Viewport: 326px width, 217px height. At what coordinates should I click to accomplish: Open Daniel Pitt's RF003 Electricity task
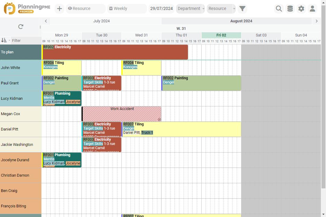[101, 129]
